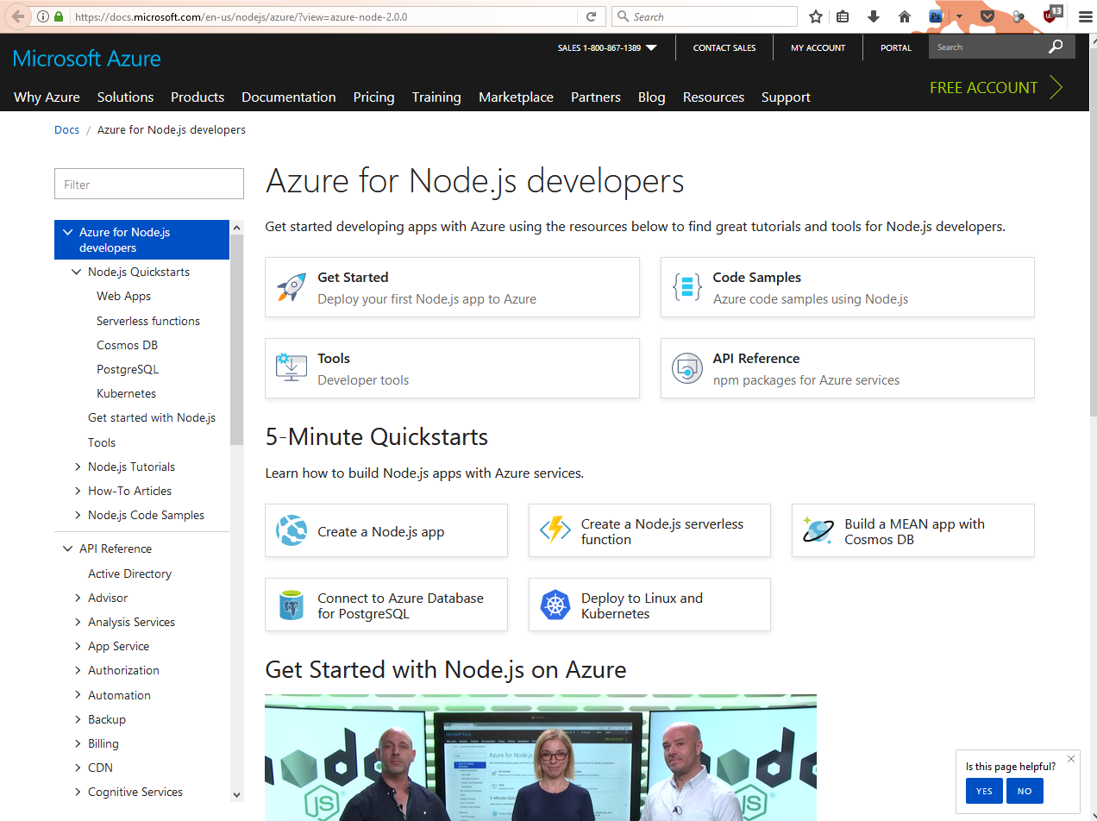
Task: Select Kubernetes in the sidebar tree
Action: tap(127, 393)
